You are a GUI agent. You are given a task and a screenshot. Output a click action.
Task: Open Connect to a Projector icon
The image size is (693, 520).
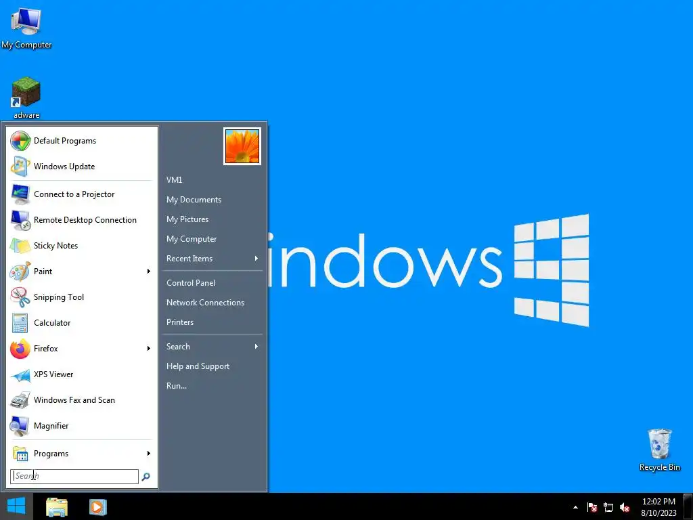click(20, 194)
